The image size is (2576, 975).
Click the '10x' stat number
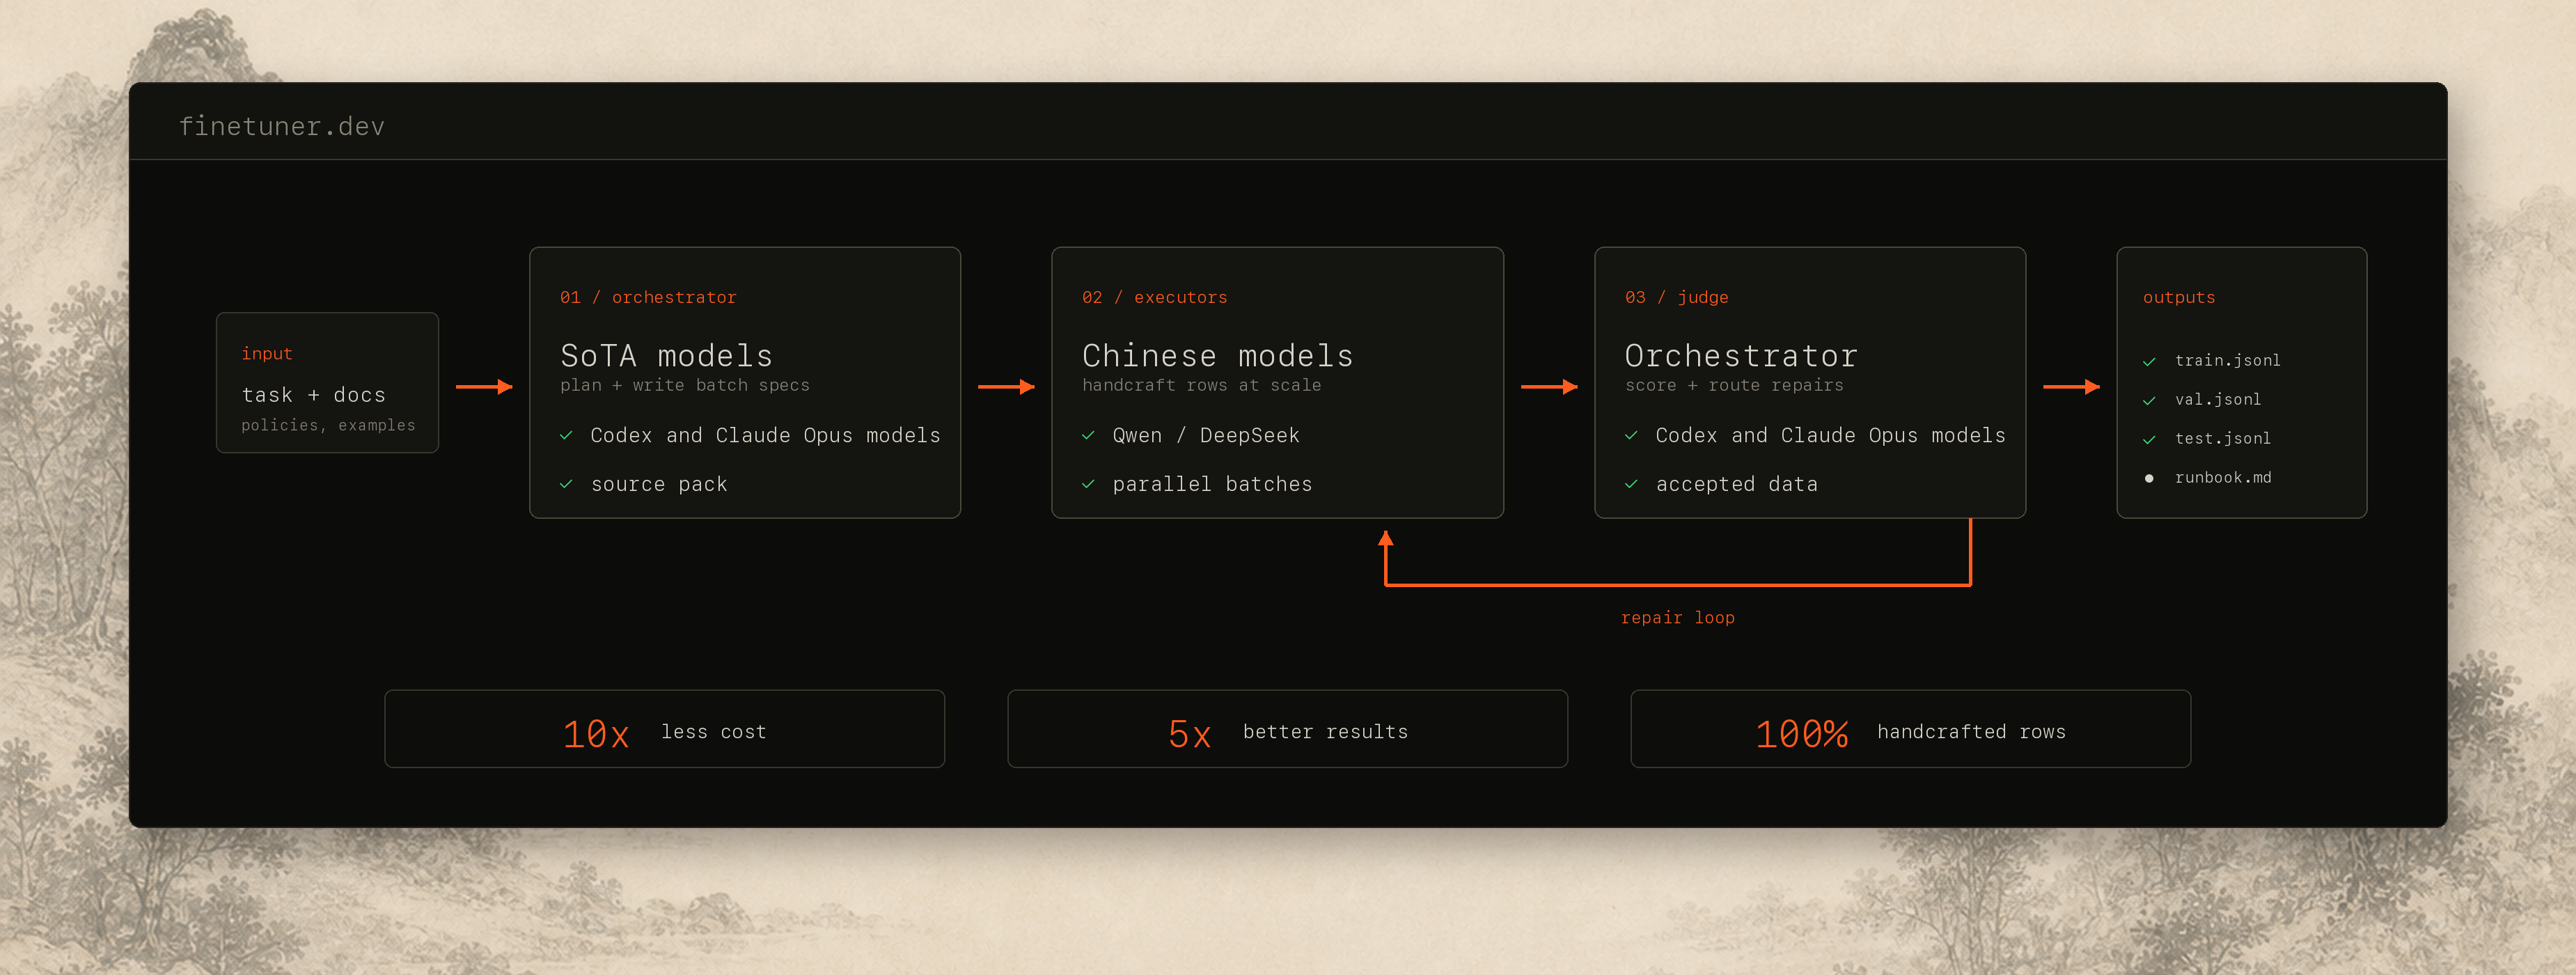click(596, 734)
